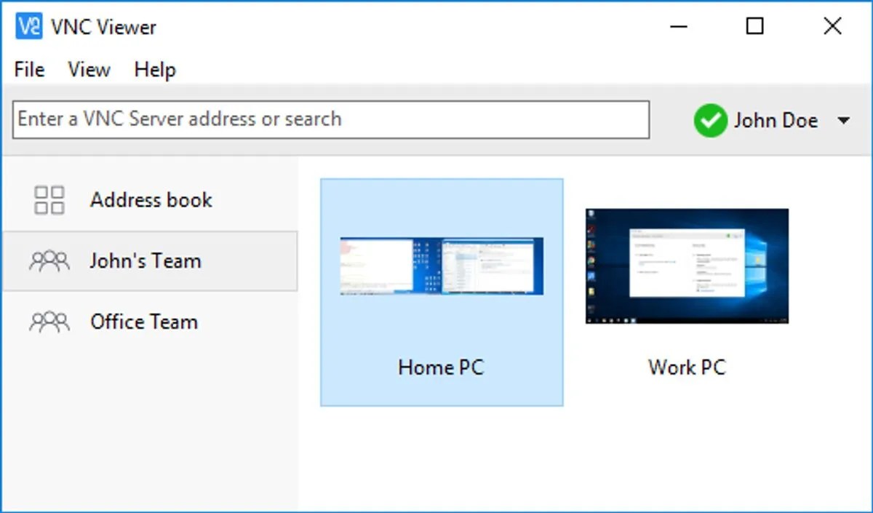Click the green signed-in status checkmark
The height and width of the screenshot is (513, 873).
[711, 120]
